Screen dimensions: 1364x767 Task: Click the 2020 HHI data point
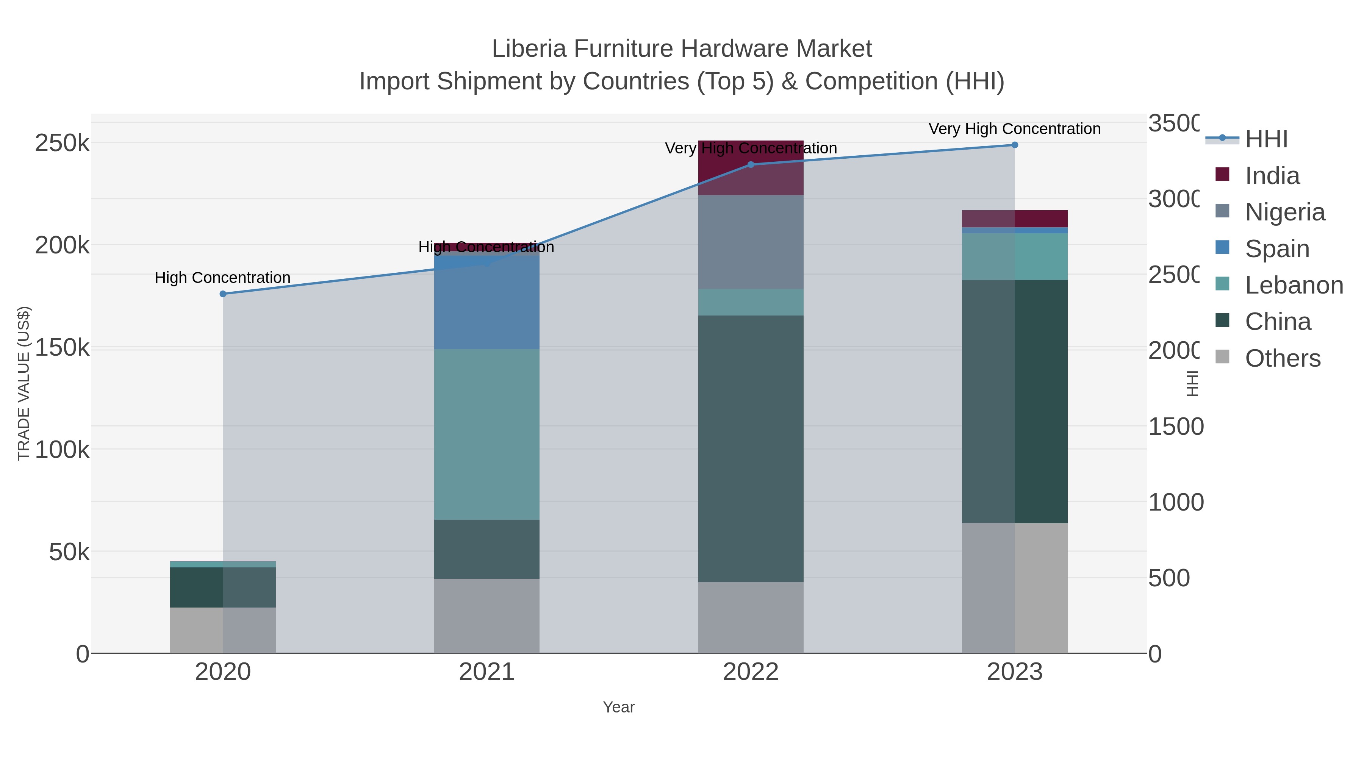[x=223, y=294]
